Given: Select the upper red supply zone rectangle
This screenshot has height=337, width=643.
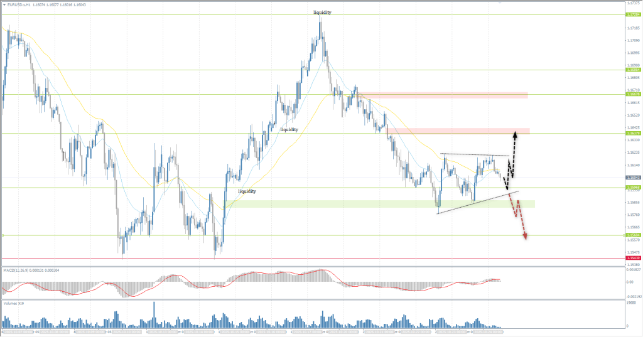Looking at the screenshot, I should [442, 95].
